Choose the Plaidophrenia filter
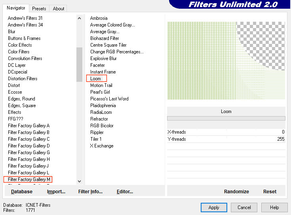This screenshot has width=291, height=215. 103,106
